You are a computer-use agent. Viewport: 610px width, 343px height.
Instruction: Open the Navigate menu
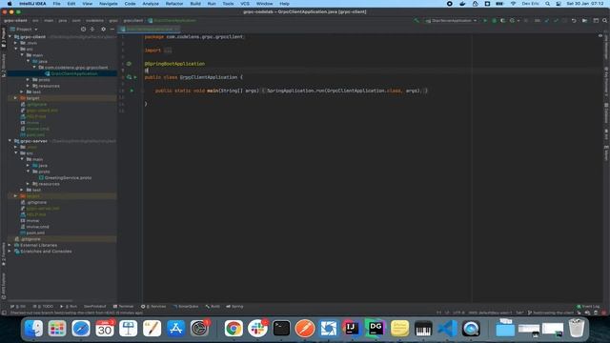pyautogui.click(x=108, y=4)
